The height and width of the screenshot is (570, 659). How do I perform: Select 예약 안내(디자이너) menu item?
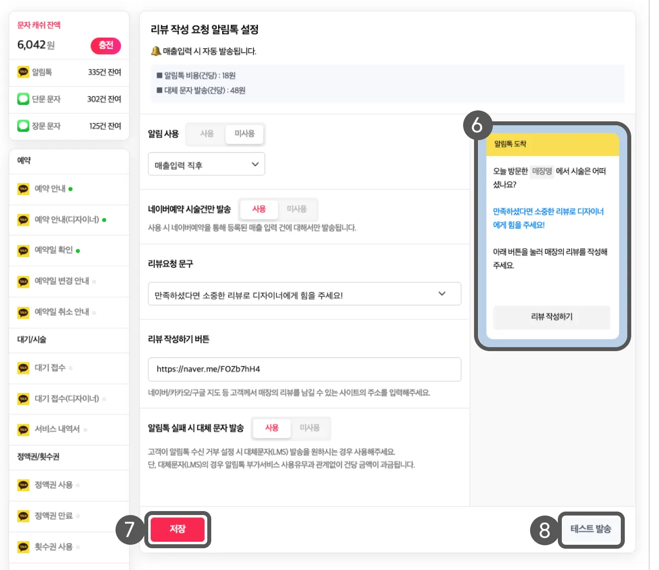(67, 219)
